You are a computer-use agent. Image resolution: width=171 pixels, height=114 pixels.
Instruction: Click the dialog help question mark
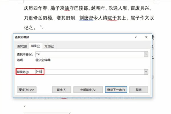tap(136, 37)
